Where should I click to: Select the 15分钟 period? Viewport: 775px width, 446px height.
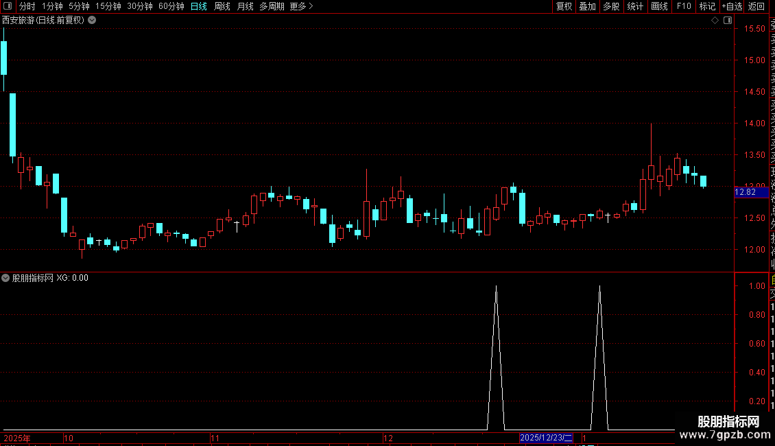tap(108, 6)
